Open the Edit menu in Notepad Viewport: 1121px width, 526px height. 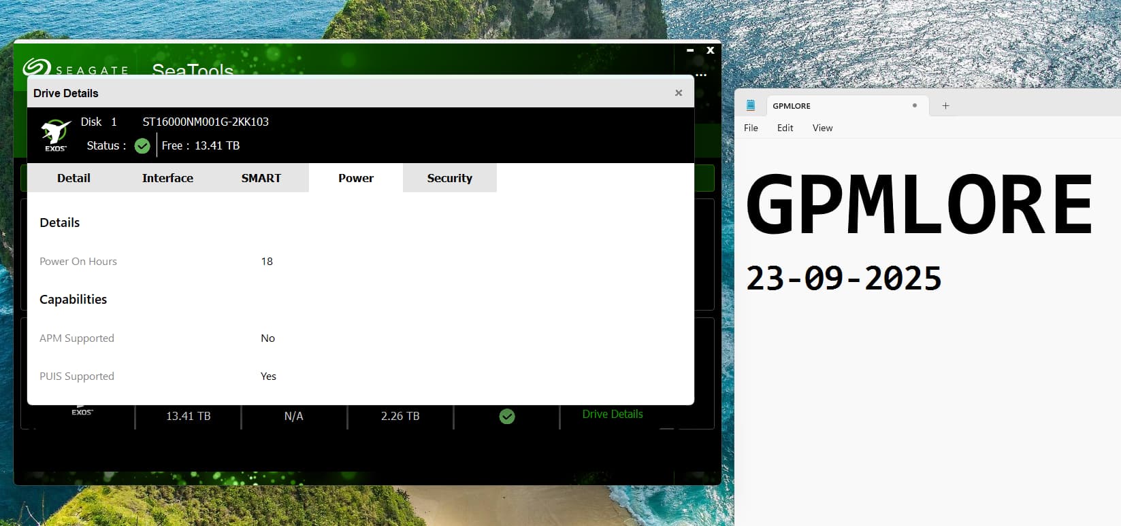[x=785, y=128]
